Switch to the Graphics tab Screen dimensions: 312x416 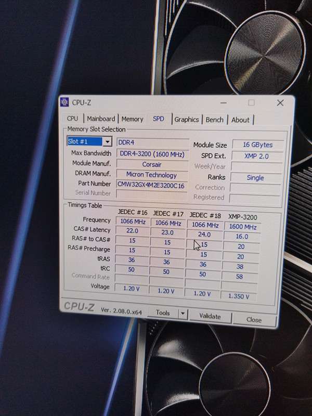pos(187,120)
